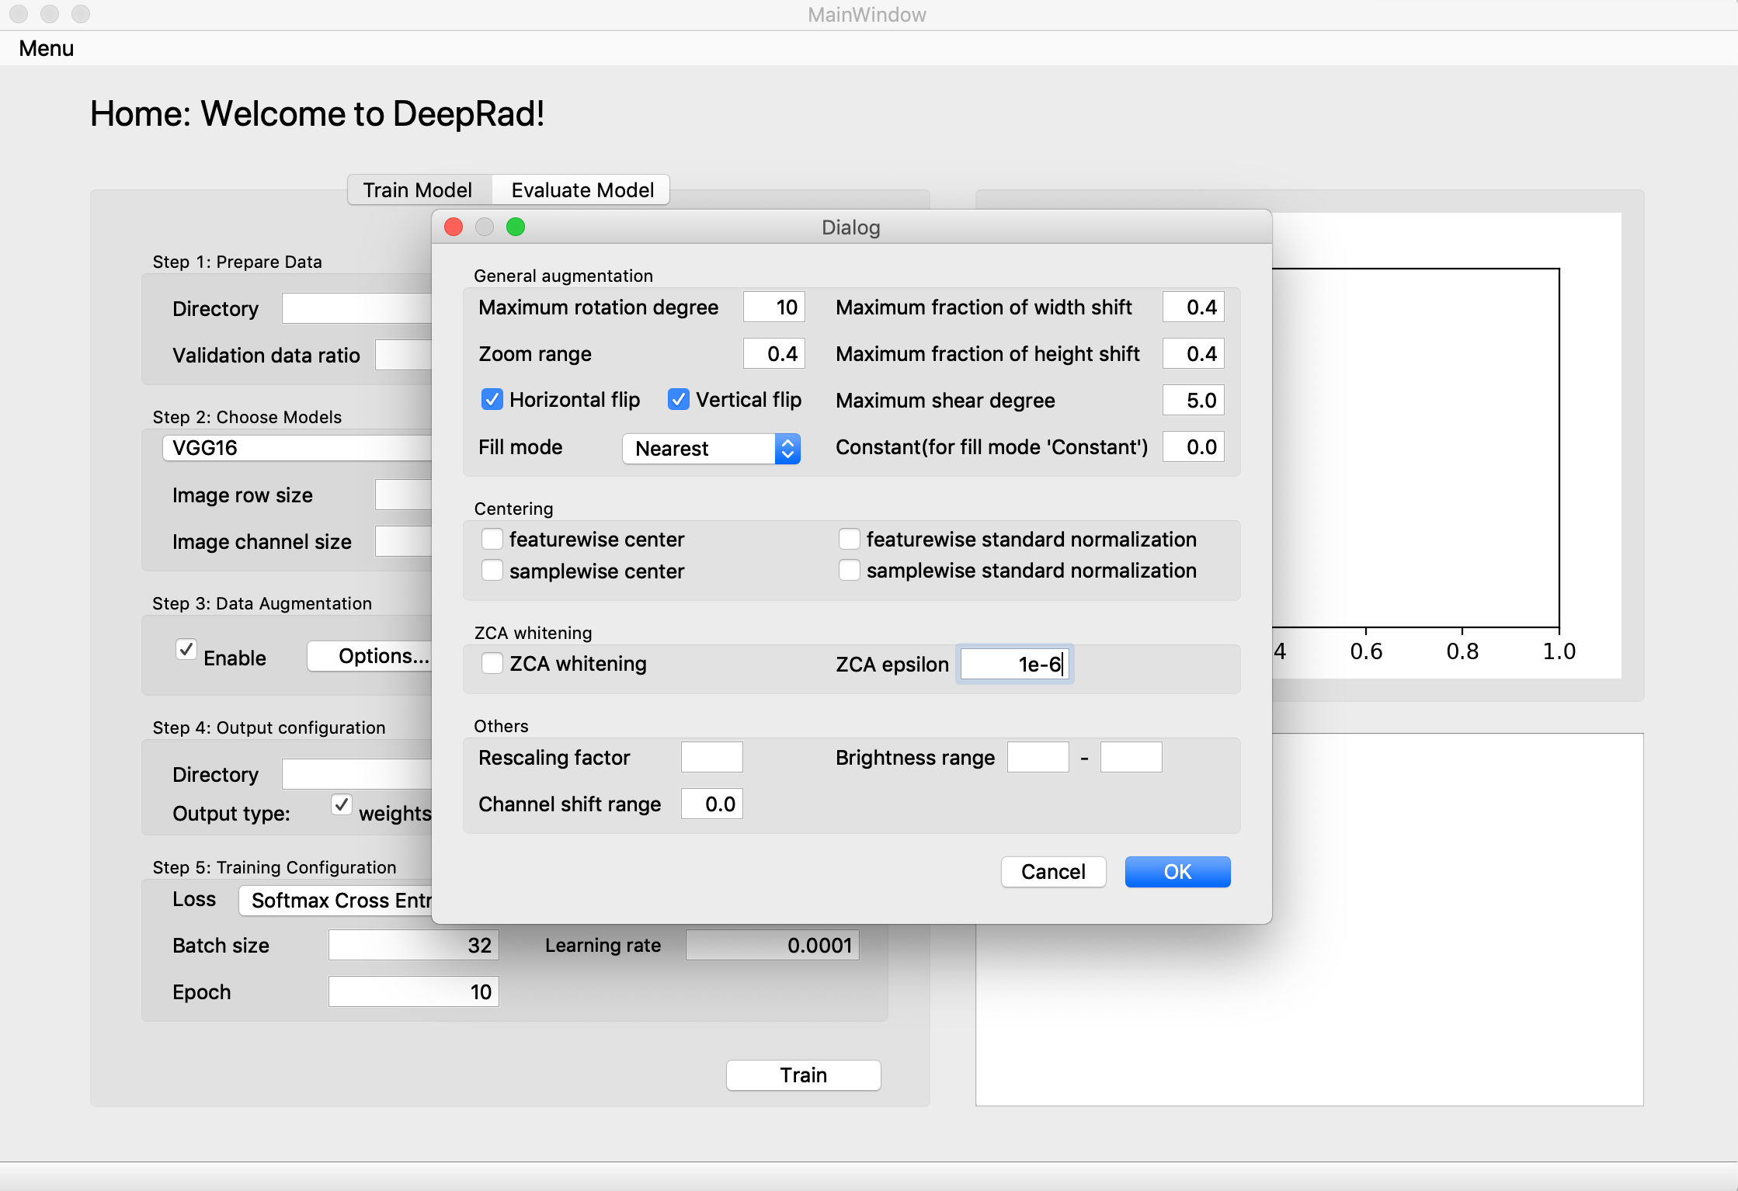
Task: Open the Fill mode dropdown
Action: [x=711, y=449]
